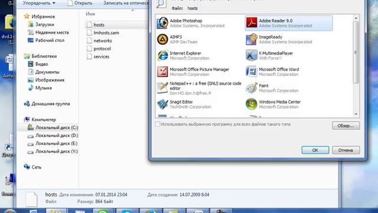
Task: Choose Windows Media Center icon
Action: [x=252, y=104]
